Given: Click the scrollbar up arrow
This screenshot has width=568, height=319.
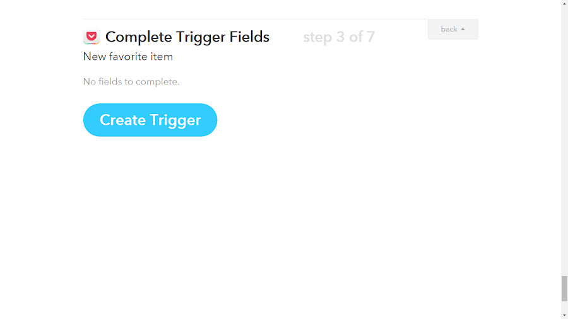Looking at the screenshot, I should [564, 3].
